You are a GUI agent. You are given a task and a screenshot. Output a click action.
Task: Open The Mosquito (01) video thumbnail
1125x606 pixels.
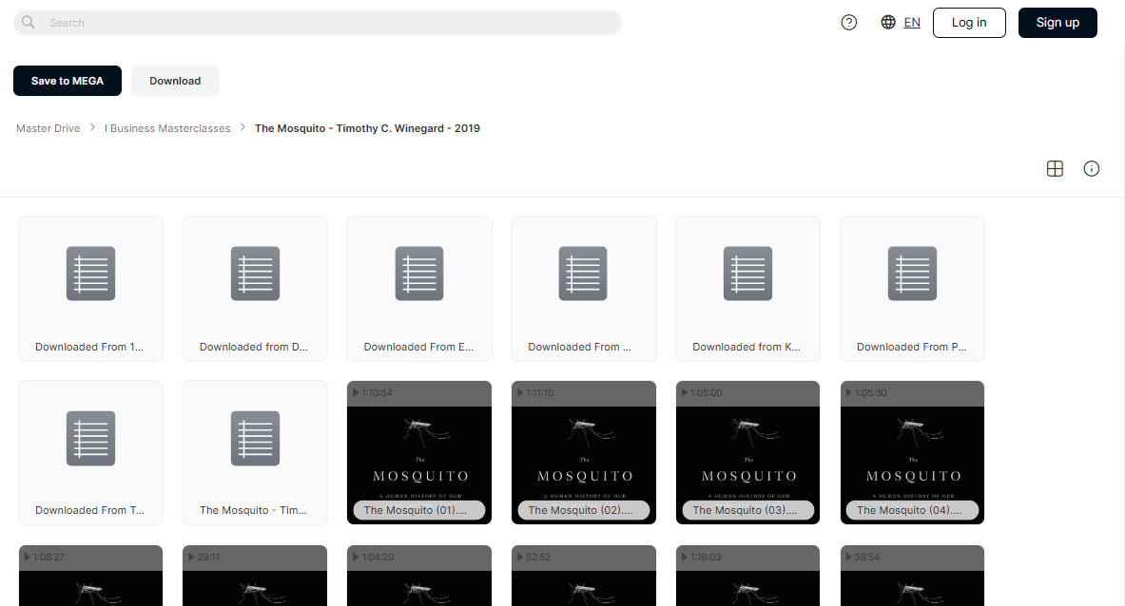pyautogui.click(x=419, y=453)
